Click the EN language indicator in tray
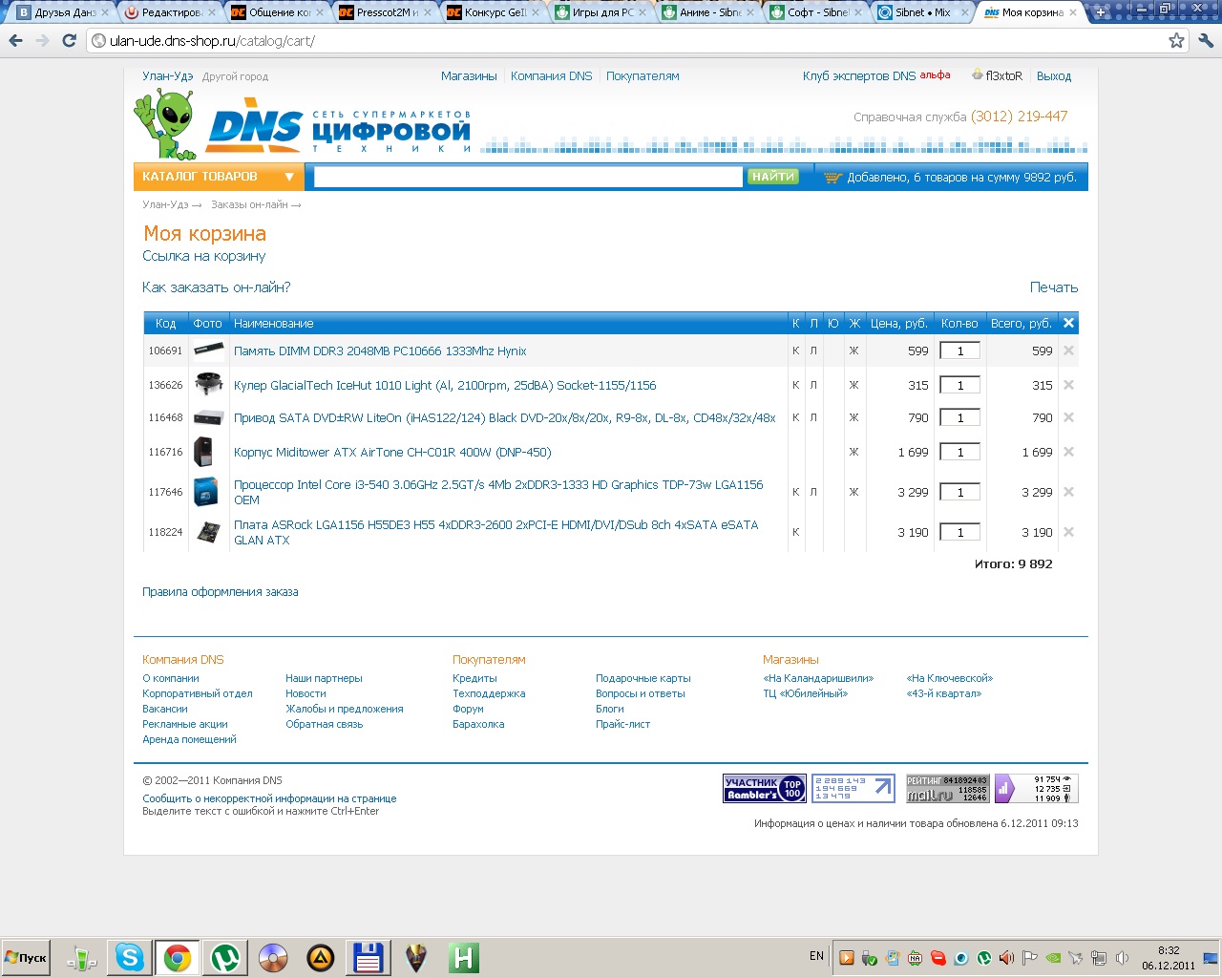The image size is (1222, 978). 816,956
